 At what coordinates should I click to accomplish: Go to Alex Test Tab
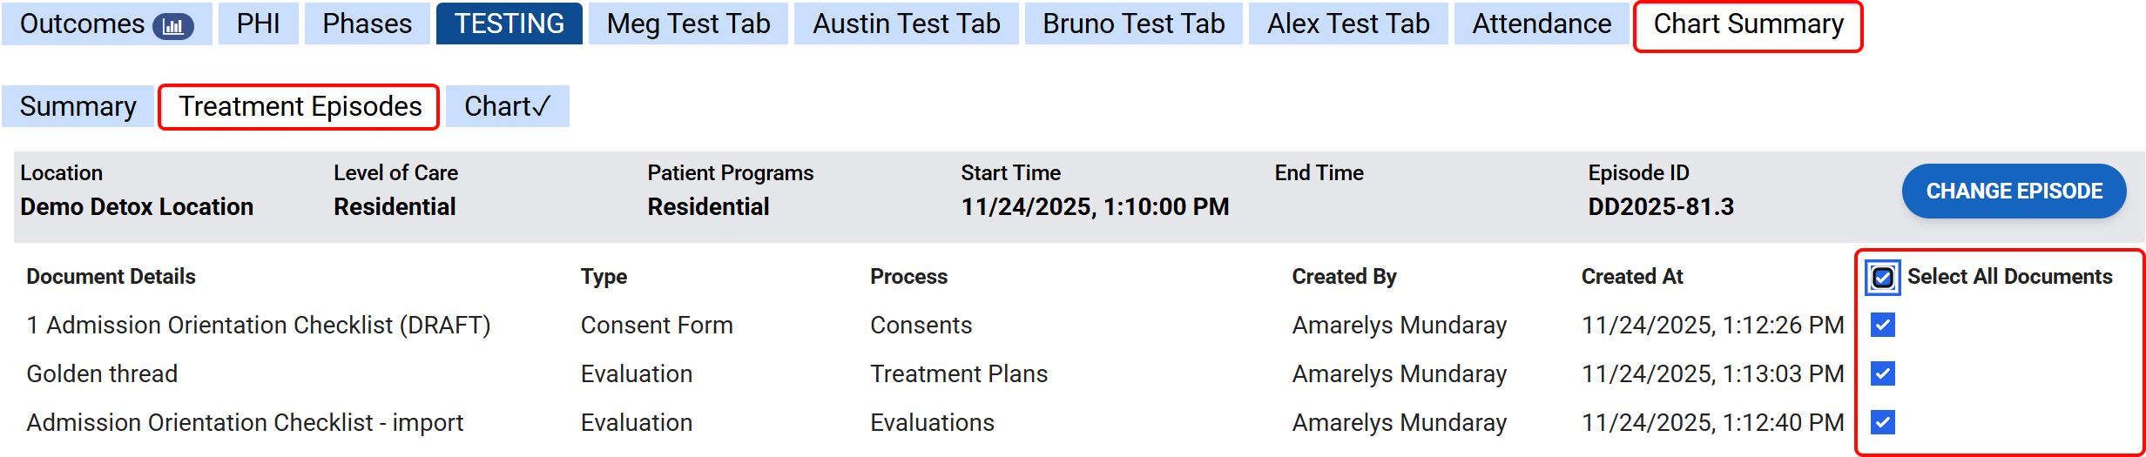tap(1347, 24)
